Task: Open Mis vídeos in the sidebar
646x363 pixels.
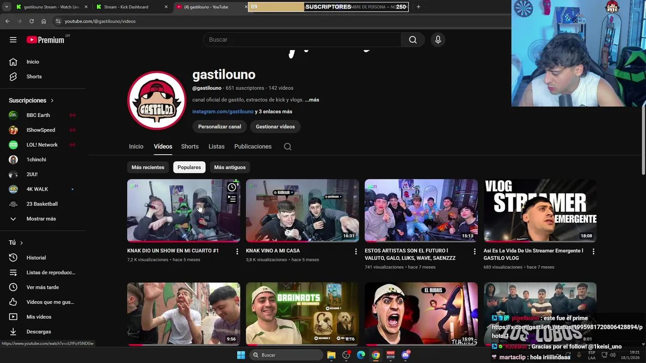Action: click(39, 317)
